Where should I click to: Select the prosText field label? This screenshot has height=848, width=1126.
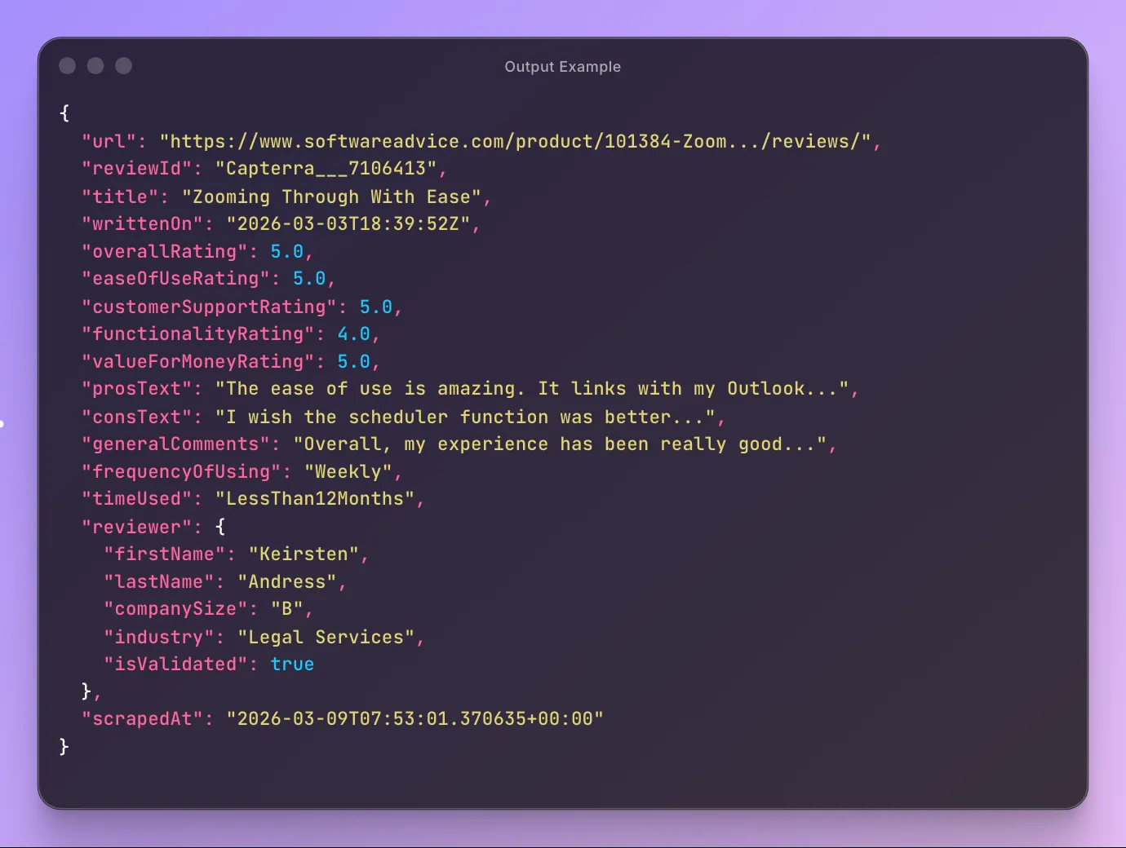pyautogui.click(x=137, y=389)
